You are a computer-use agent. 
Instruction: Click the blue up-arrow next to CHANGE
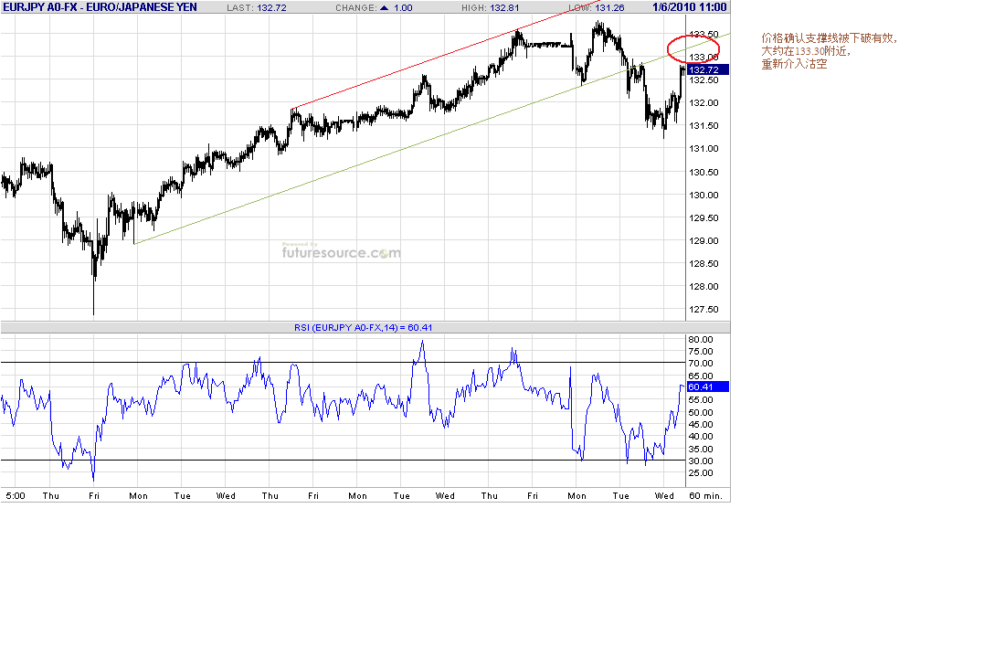point(385,7)
